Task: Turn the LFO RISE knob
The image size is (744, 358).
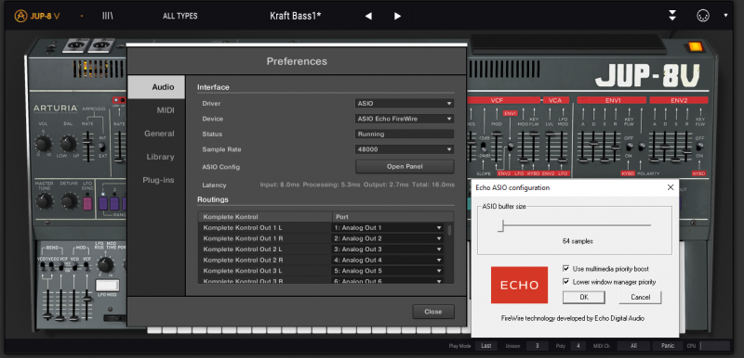Action: point(105,265)
